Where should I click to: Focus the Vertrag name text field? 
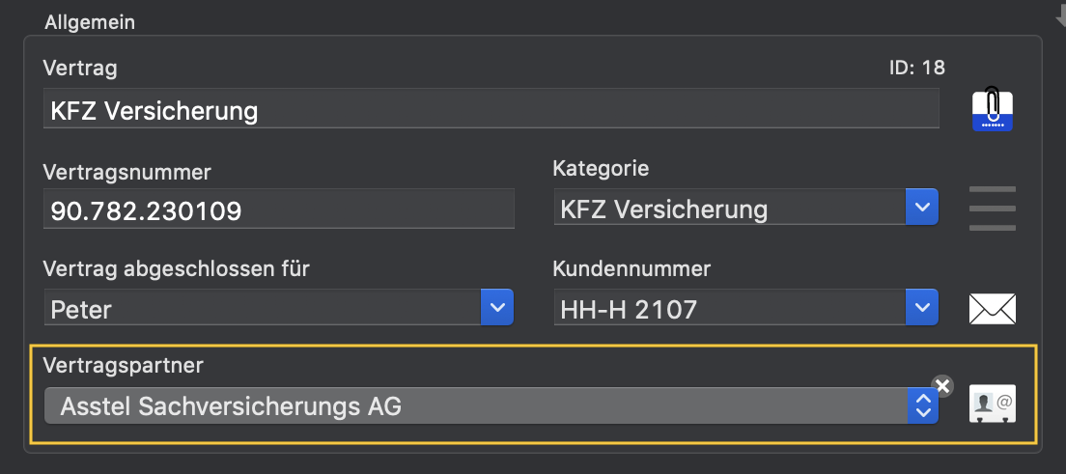pos(491,108)
